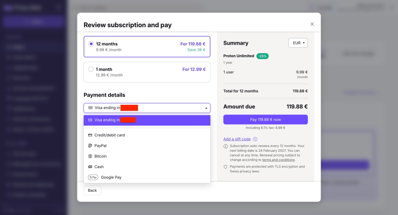Click the card icon in selected payment field
398x215 pixels.
(90, 108)
